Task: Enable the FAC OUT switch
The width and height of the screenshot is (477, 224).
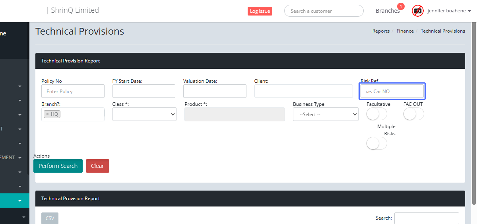Action: click(413, 114)
